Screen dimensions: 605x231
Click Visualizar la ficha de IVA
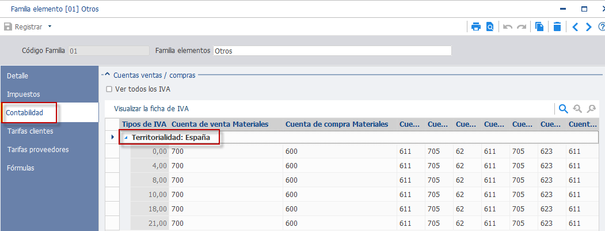tap(151, 109)
